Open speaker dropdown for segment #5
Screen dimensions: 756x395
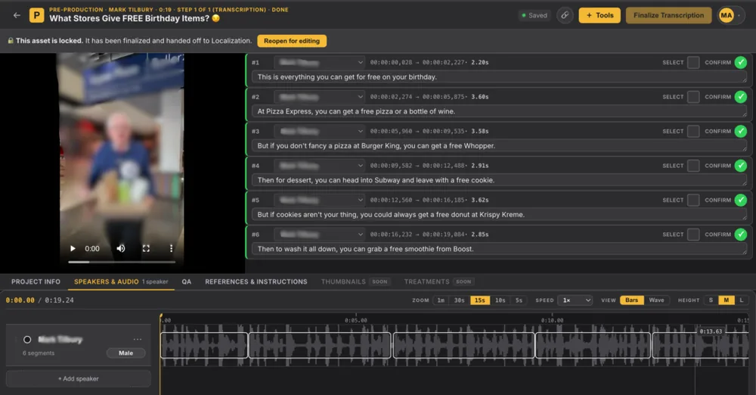pos(320,200)
